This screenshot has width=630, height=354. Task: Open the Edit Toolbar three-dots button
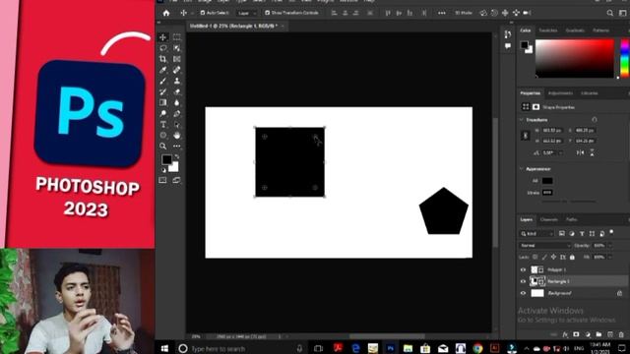point(177,147)
